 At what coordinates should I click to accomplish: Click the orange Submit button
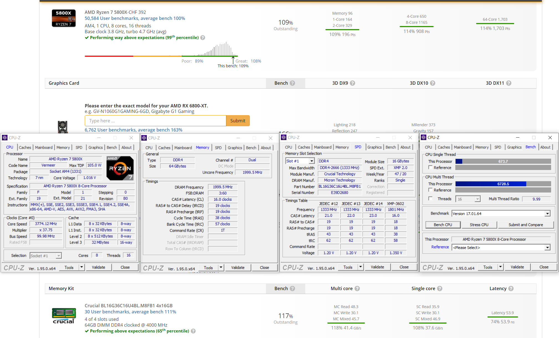tap(238, 121)
